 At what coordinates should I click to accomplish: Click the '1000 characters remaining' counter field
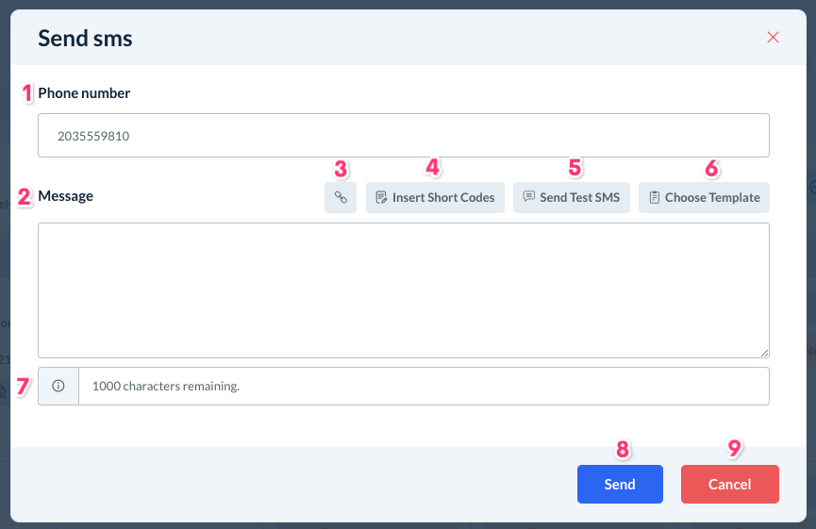click(x=423, y=386)
